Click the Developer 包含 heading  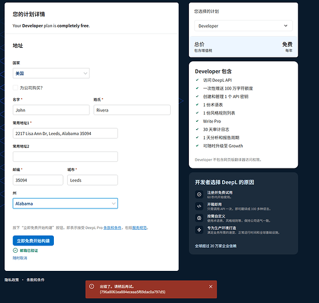pos(213,72)
